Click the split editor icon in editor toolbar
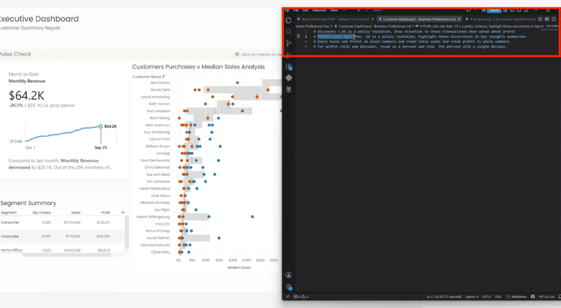This screenshot has height=308, width=561. pos(554,19)
